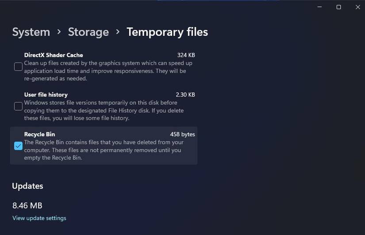Image resolution: width=365 pixels, height=235 pixels.
Task: Open the View update settings link
Action: [x=39, y=218]
